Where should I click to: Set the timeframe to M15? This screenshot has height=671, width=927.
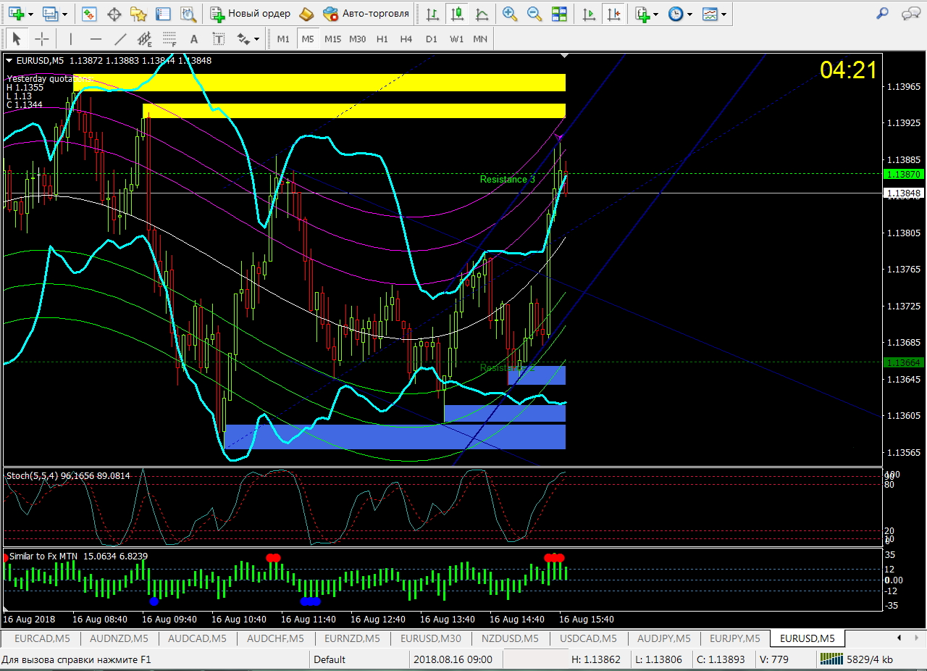tap(333, 39)
